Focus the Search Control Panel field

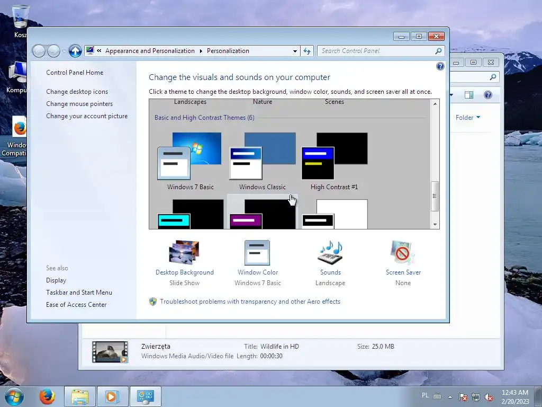pos(381,51)
